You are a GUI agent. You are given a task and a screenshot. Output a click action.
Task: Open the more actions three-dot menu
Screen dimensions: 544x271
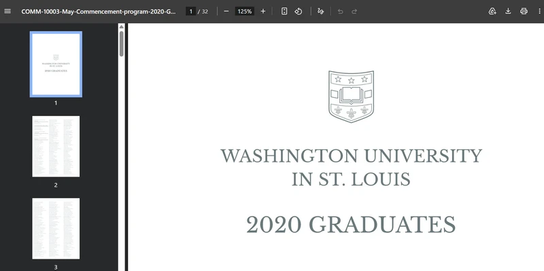(539, 11)
